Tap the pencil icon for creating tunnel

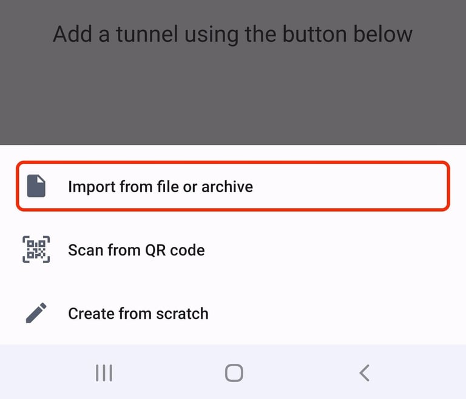click(36, 313)
